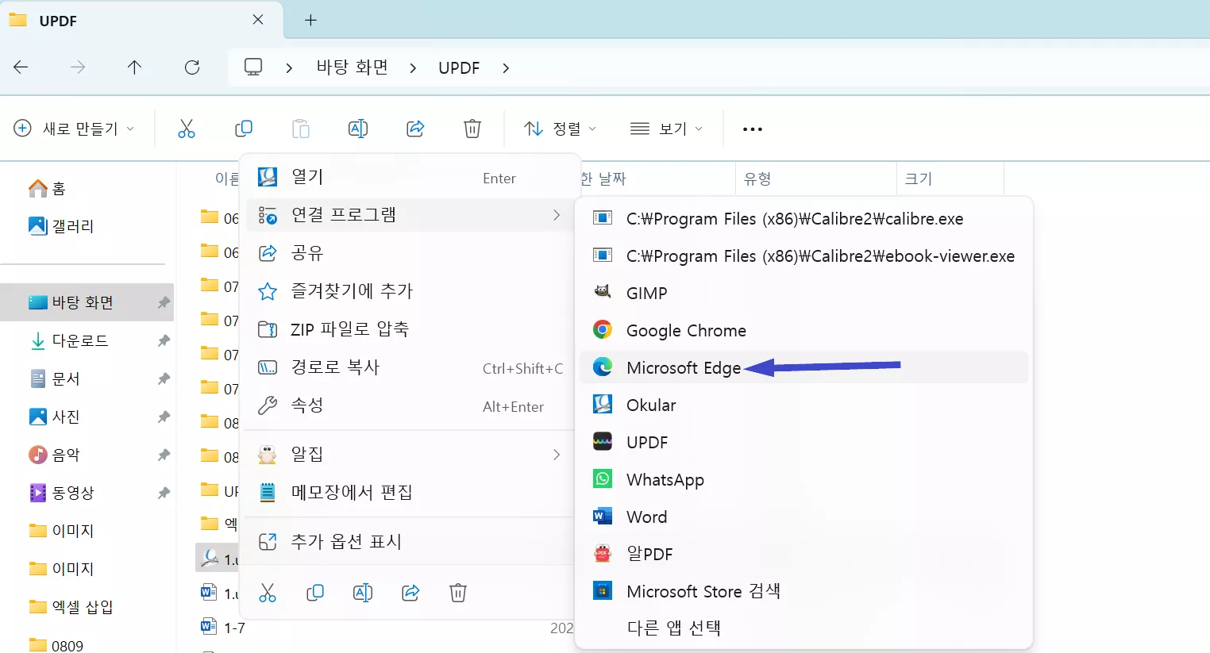This screenshot has width=1210, height=653.
Task: Click the Rename icon in the top toolbar
Action: coord(358,129)
